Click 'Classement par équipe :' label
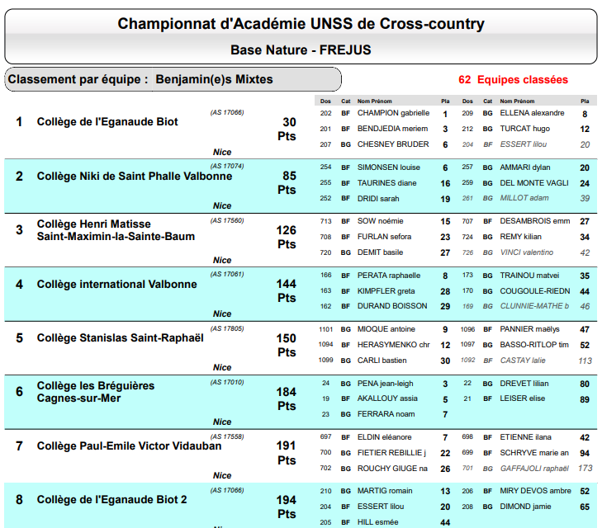This screenshot has width=602, height=528. (x=78, y=79)
